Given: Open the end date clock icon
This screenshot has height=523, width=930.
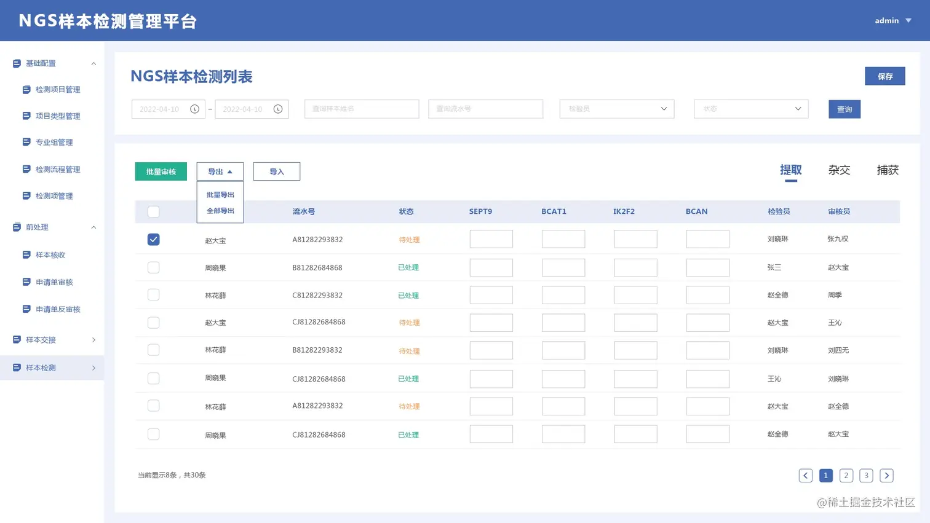Looking at the screenshot, I should [x=278, y=109].
